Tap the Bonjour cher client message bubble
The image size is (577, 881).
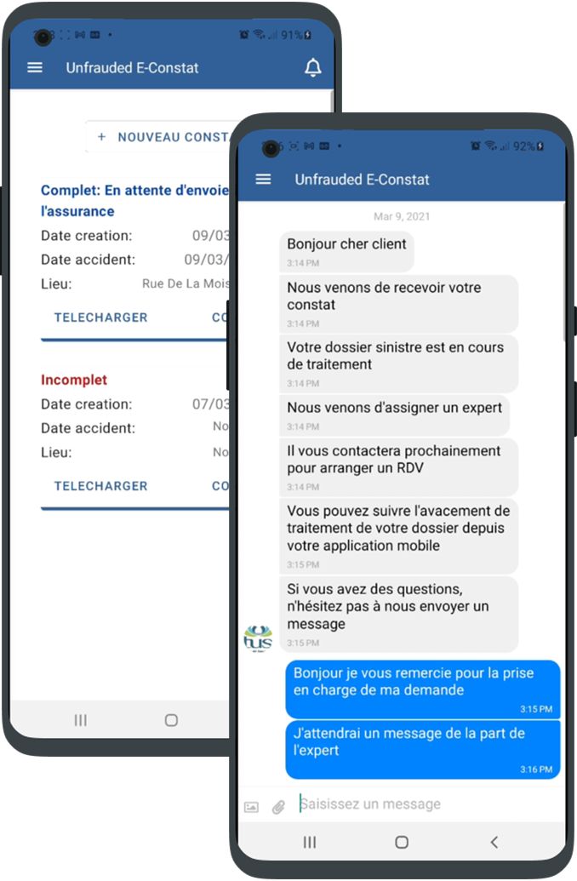tap(346, 250)
